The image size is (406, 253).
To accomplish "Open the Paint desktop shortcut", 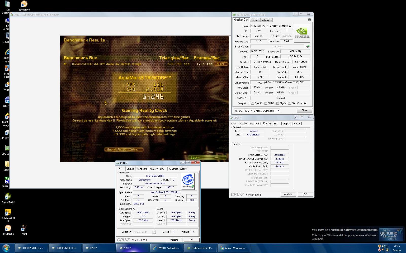I will 24,230.
